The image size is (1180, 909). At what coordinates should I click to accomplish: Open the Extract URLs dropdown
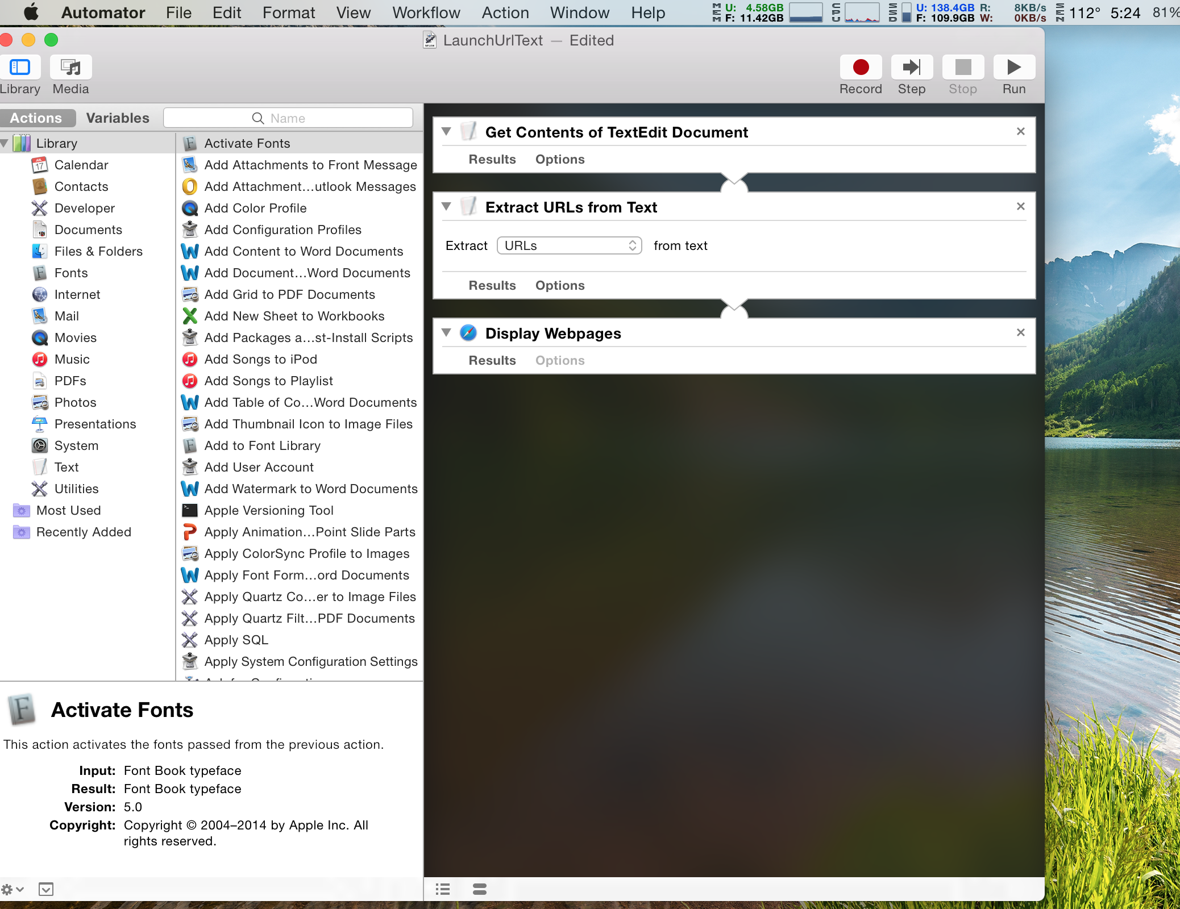pyautogui.click(x=570, y=245)
